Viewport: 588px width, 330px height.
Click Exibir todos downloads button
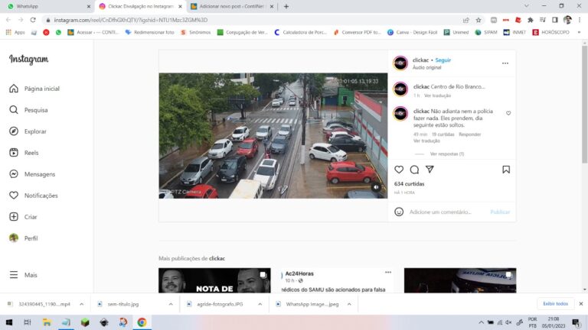click(555, 304)
